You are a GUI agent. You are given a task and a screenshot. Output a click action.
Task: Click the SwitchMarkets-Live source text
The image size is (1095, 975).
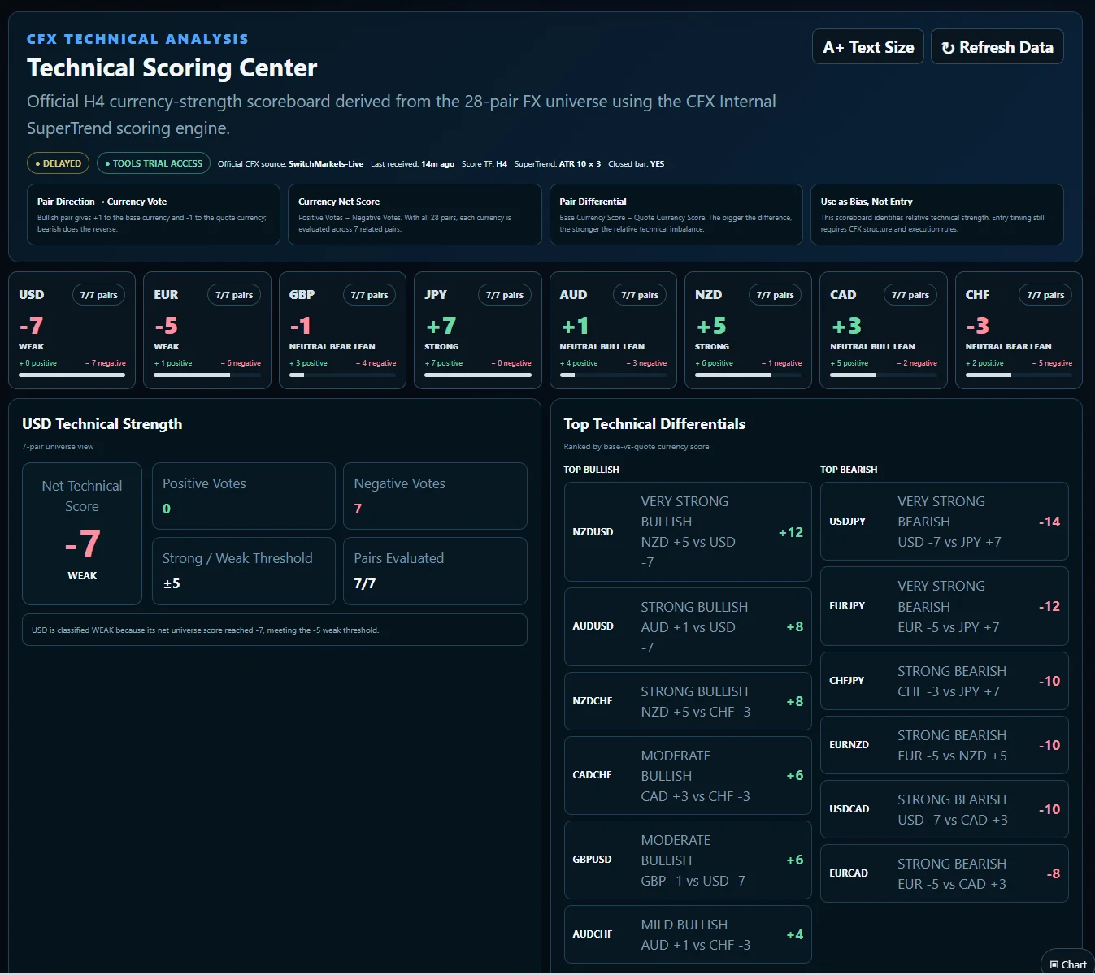[326, 164]
